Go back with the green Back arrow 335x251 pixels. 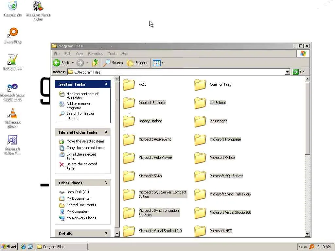61,63
